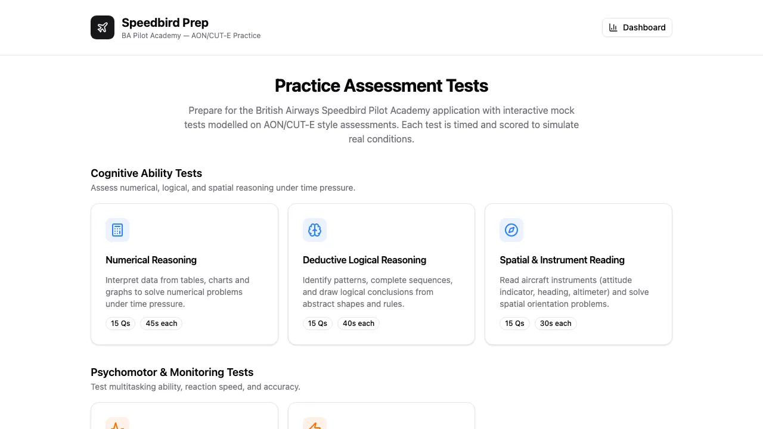Click the Dashboard bar chart icon

(613, 27)
